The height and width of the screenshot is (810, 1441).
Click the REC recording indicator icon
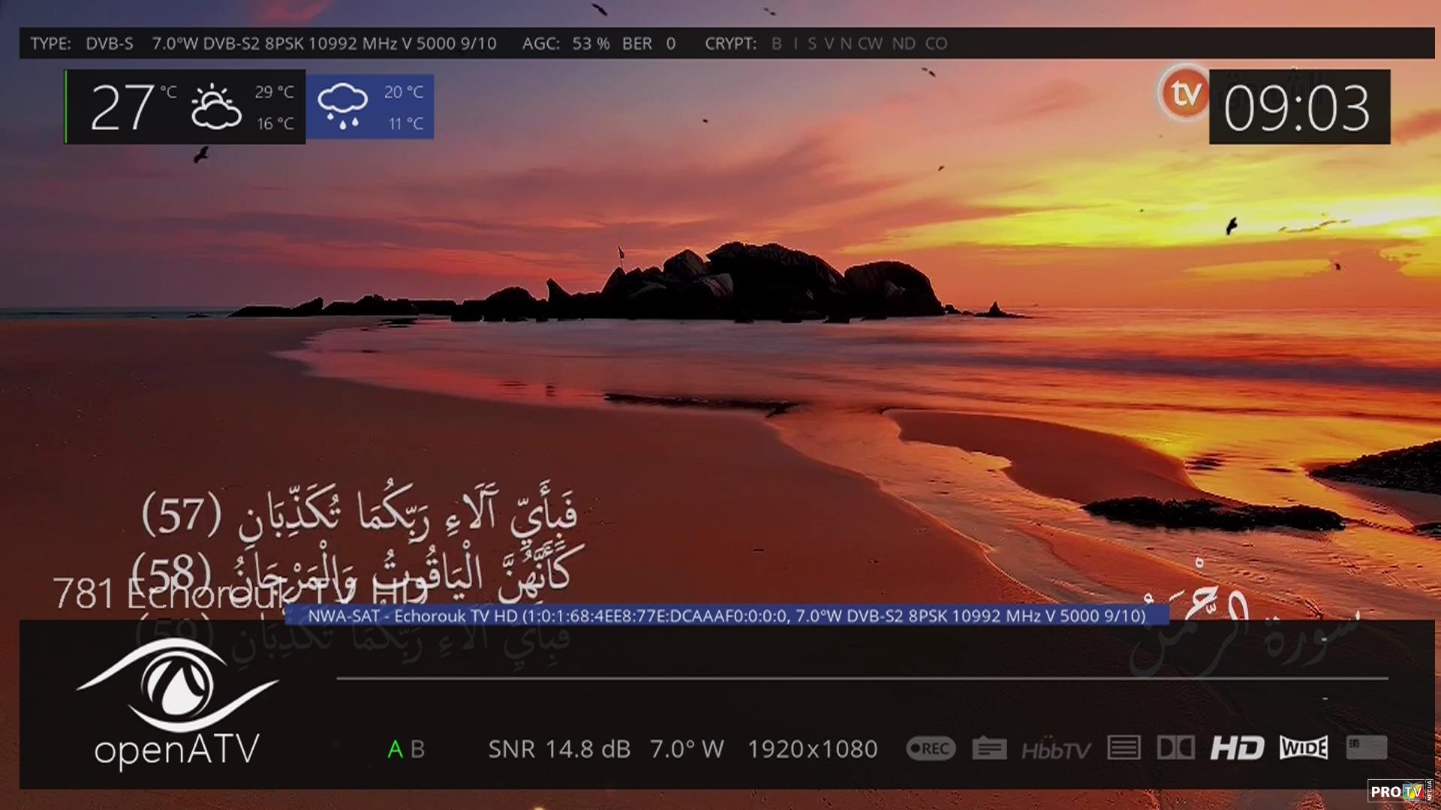931,748
